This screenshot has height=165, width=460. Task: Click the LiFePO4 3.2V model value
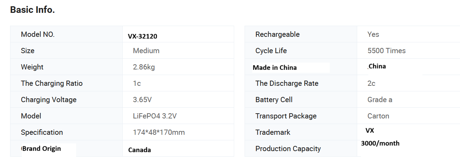155,116
